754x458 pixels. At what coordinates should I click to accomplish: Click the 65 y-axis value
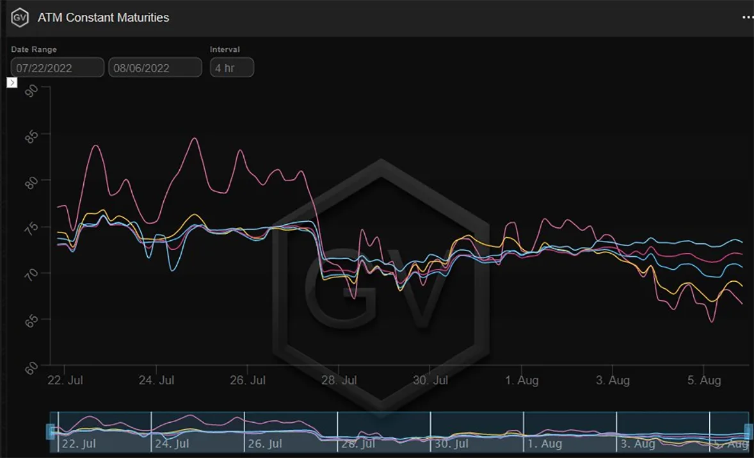[32, 322]
